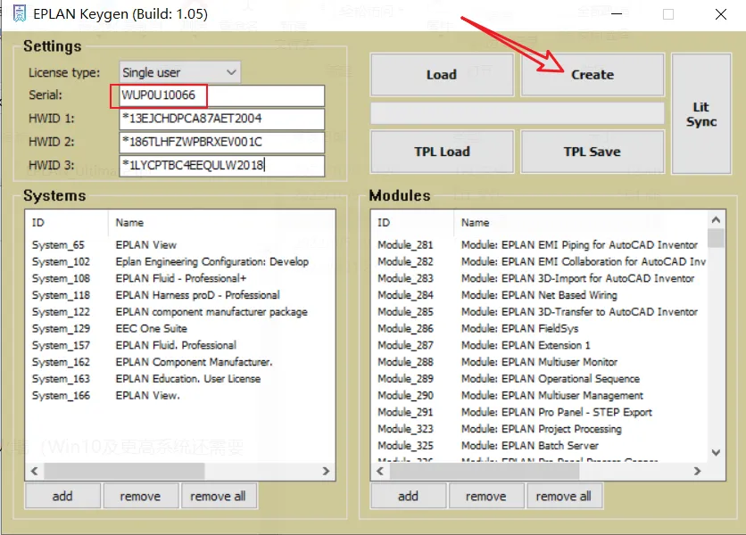Screen dimensions: 746x535
Task: Click the Modules remove all button
Action: 564,496
